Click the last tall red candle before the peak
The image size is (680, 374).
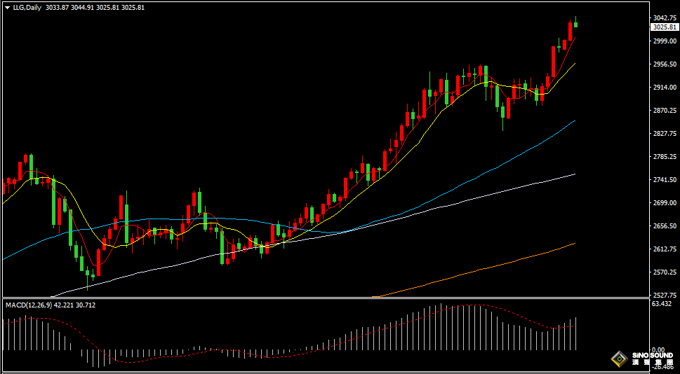[x=570, y=31]
